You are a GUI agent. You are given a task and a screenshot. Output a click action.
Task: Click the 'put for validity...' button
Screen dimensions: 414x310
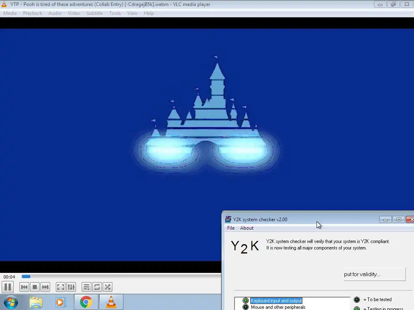pos(375,274)
